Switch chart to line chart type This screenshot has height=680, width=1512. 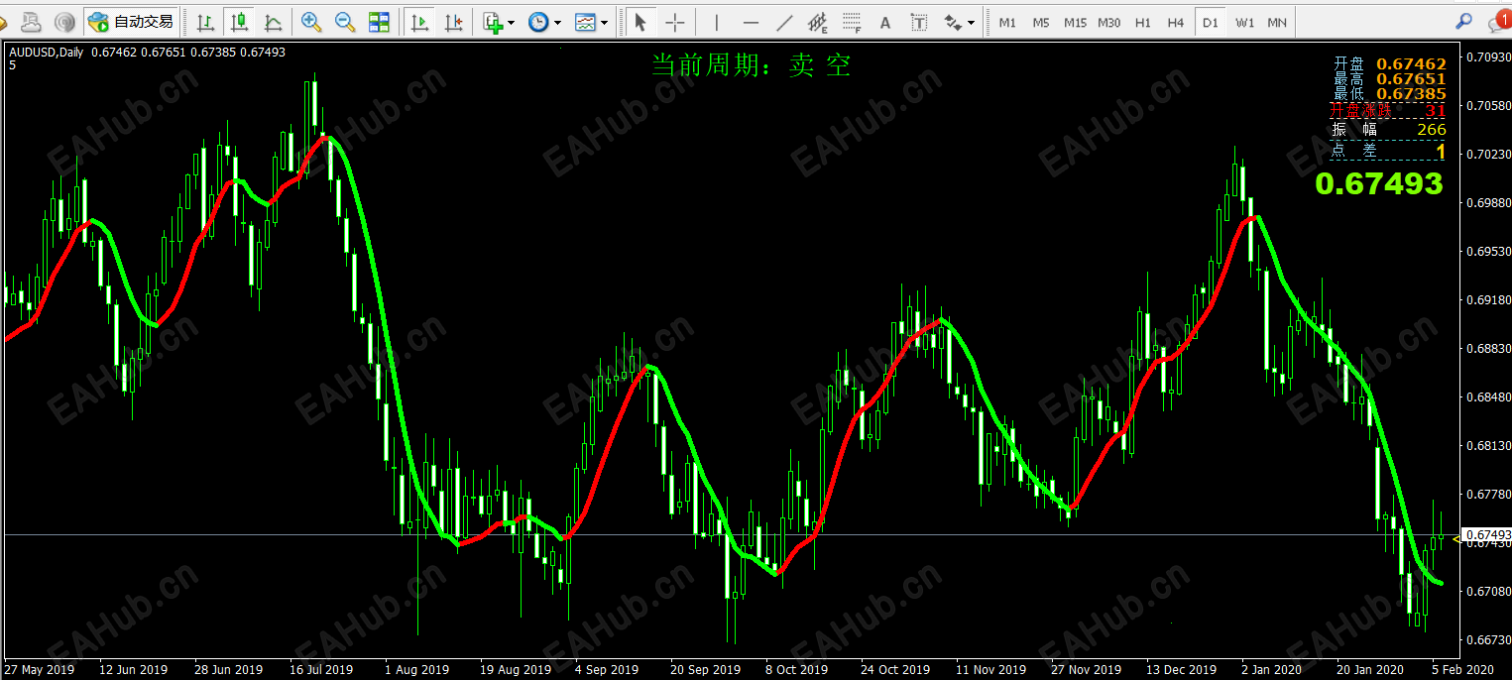click(x=272, y=21)
